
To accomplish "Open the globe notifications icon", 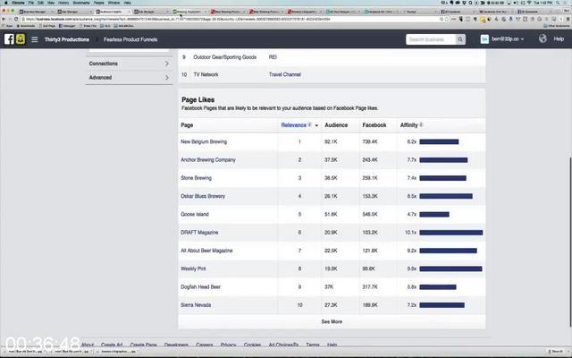I will click(x=543, y=38).
